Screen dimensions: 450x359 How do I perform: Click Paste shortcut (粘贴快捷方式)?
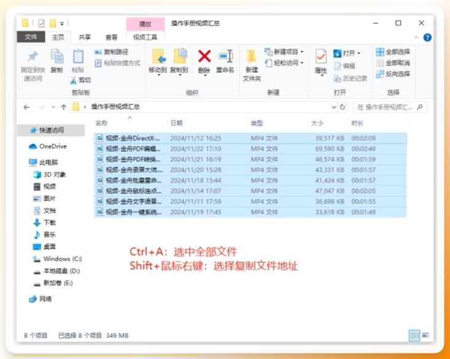click(x=118, y=63)
